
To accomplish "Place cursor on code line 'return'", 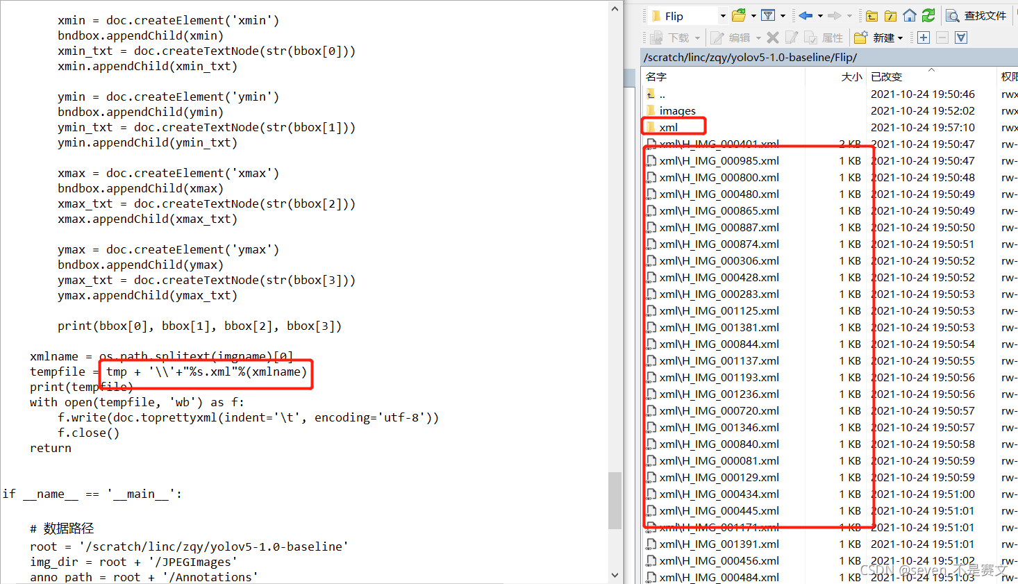I will click(x=51, y=448).
